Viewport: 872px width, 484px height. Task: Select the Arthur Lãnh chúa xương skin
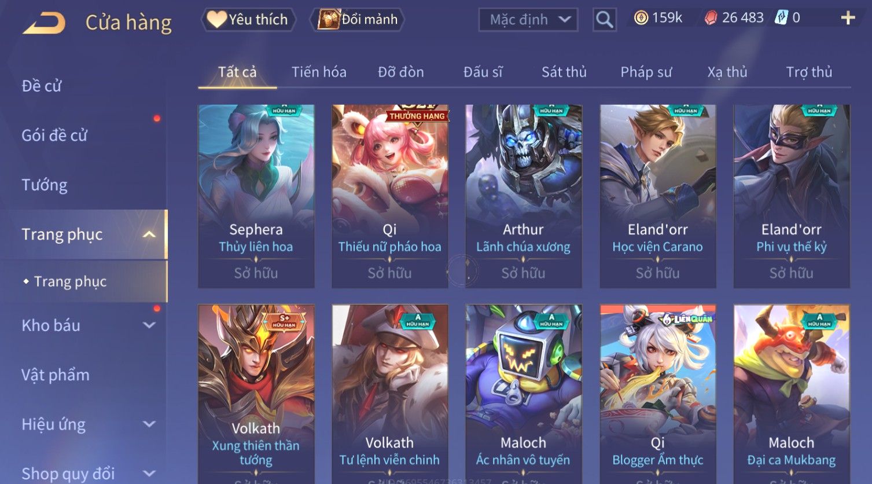pos(523,196)
